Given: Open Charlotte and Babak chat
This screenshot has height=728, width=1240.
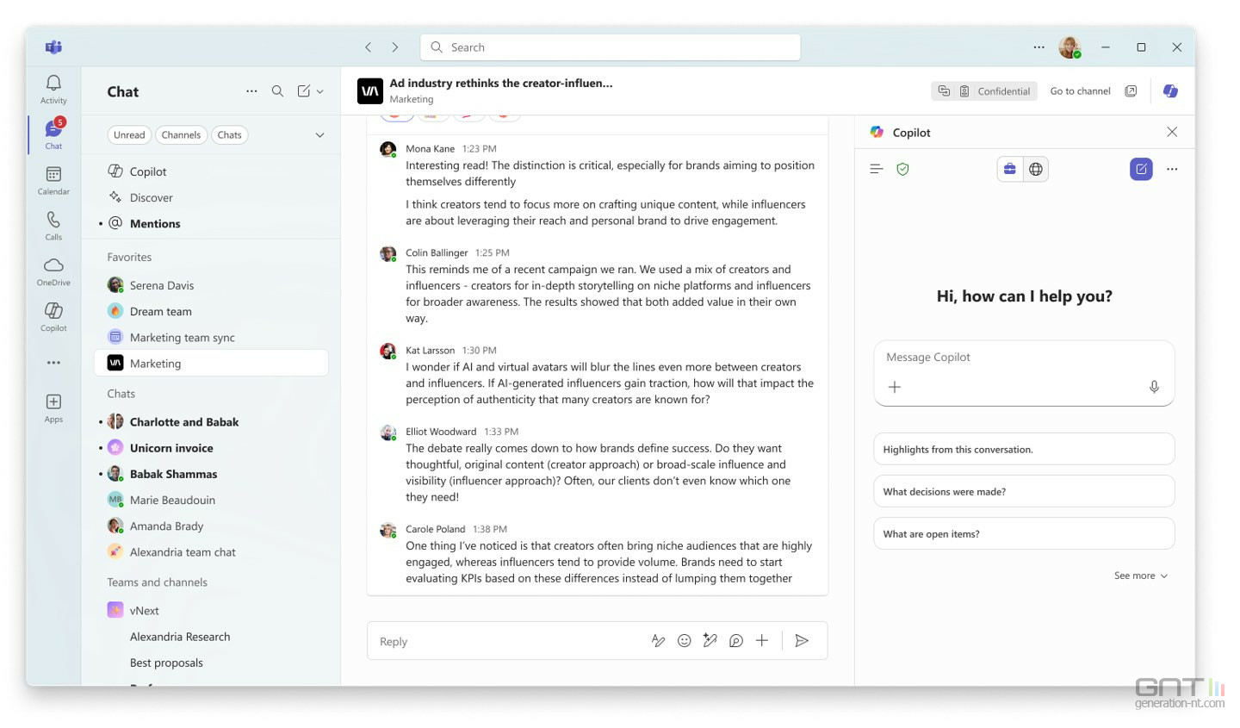Looking at the screenshot, I should pyautogui.click(x=211, y=421).
